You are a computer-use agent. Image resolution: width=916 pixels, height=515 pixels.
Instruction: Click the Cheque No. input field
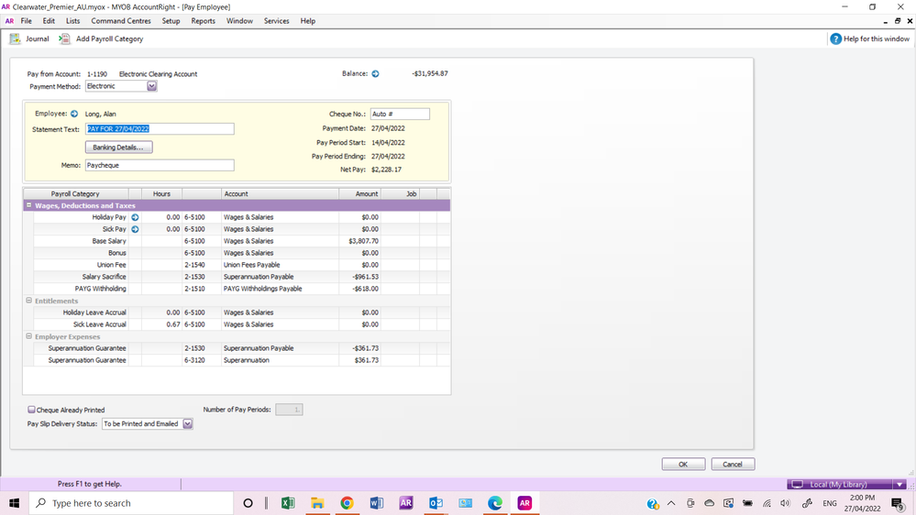pos(400,115)
